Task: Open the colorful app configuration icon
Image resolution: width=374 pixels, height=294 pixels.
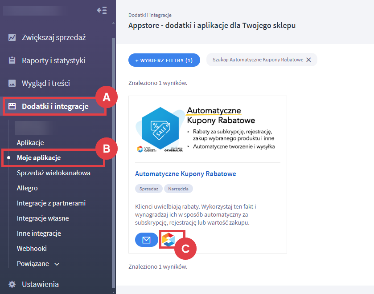Action: 169,240
